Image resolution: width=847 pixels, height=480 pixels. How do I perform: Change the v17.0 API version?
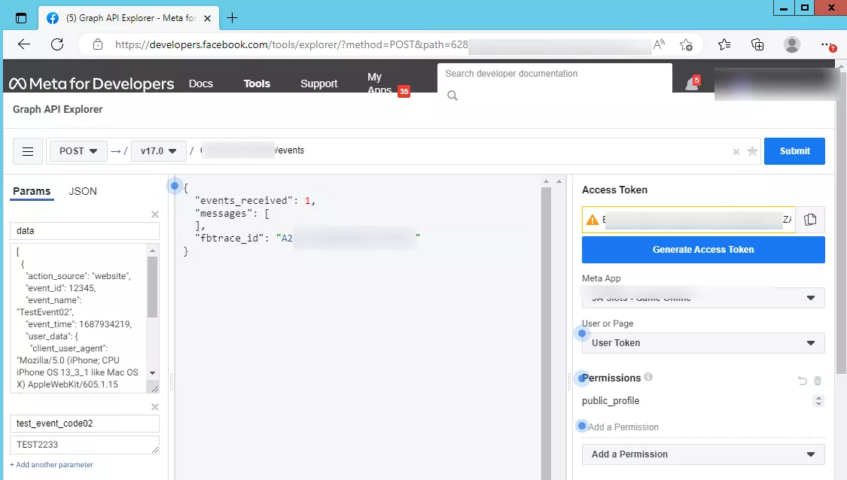158,151
